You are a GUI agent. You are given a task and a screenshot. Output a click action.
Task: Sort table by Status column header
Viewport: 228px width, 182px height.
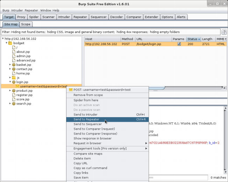point(193,39)
